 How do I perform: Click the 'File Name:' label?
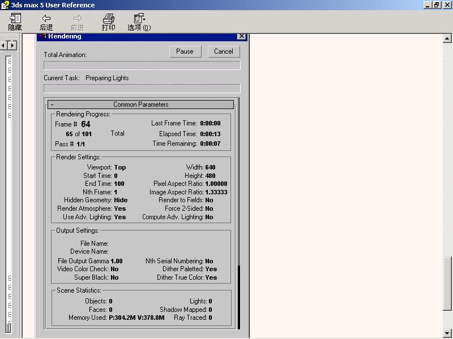click(x=95, y=244)
